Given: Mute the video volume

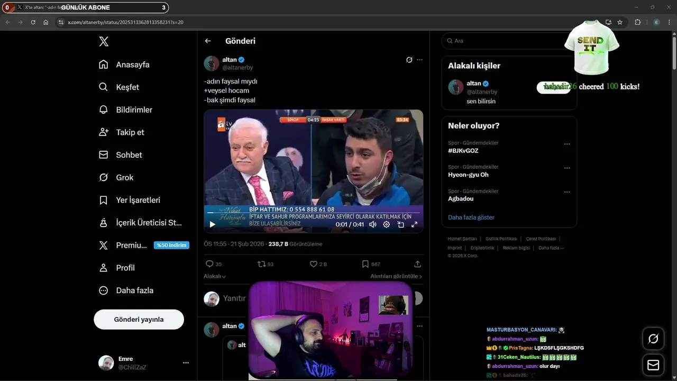Looking at the screenshot, I should click(373, 224).
